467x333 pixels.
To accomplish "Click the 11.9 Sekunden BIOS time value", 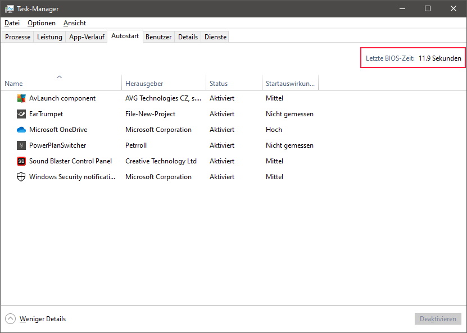I will tap(439, 58).
